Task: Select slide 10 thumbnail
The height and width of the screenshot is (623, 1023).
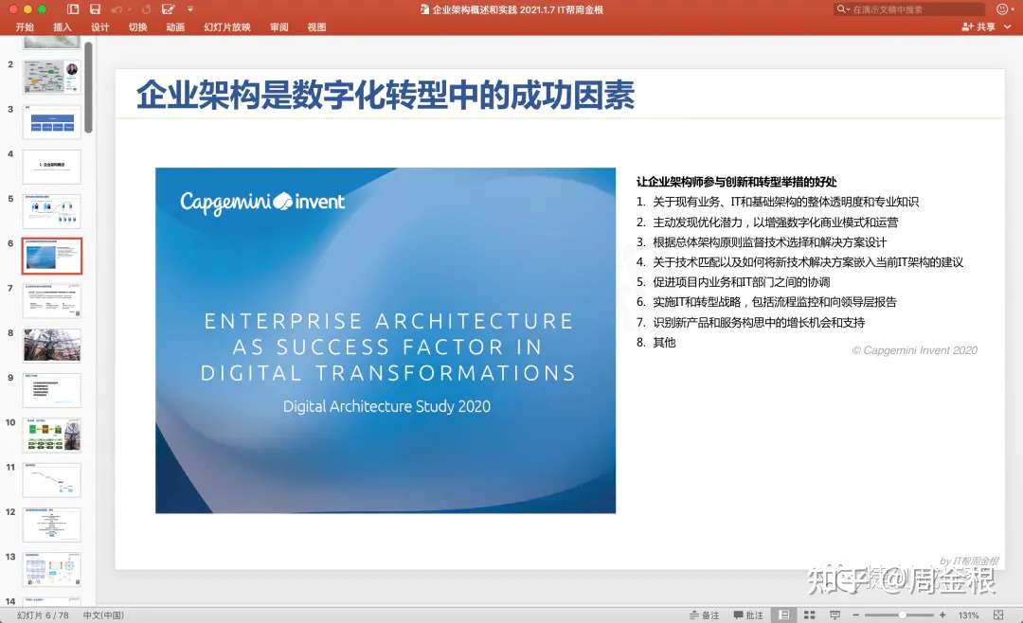Action: (x=52, y=436)
